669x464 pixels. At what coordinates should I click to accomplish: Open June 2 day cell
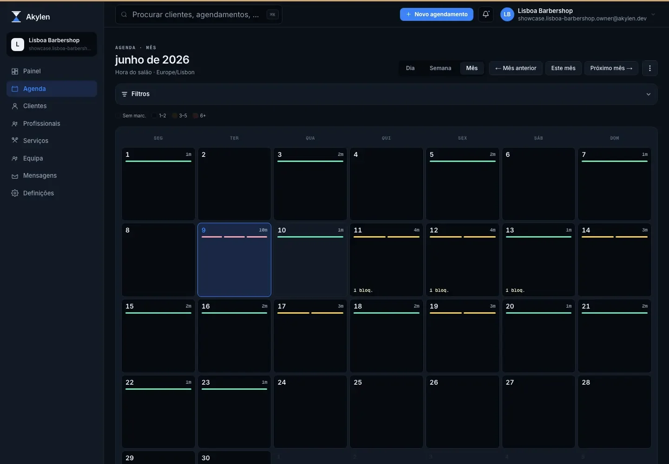235,184
